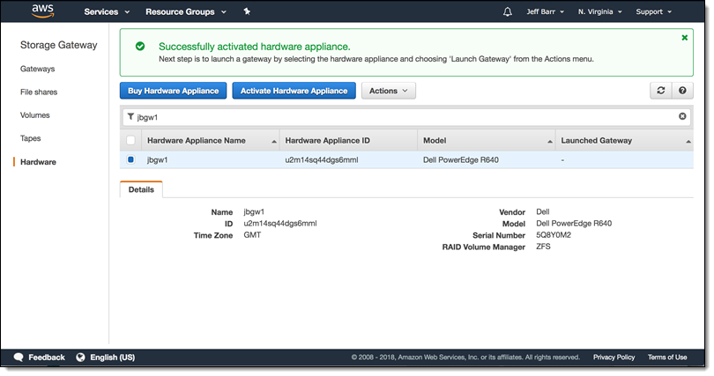Click into the filter search field
This screenshot has height=376, width=714.
coord(405,116)
